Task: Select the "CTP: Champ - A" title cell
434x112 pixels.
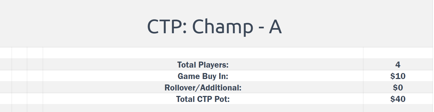Action: tap(214, 27)
